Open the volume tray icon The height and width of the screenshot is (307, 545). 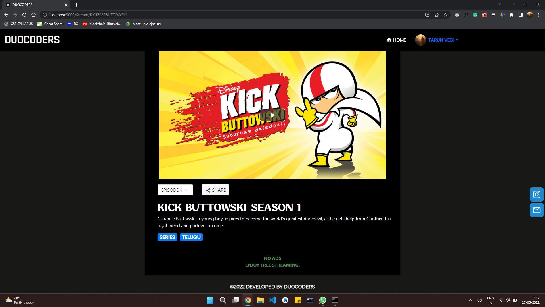click(x=508, y=300)
